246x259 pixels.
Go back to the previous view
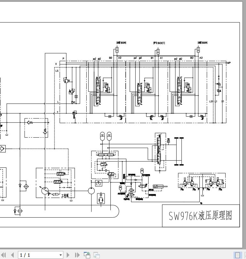87,255
